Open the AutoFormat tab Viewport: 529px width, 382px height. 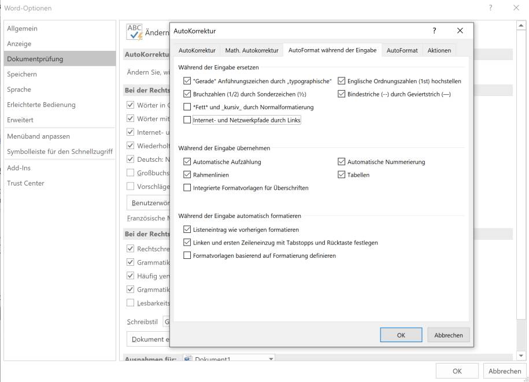(402, 50)
